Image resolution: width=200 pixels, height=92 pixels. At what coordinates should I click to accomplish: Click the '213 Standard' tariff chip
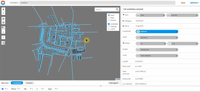coord(157,38)
